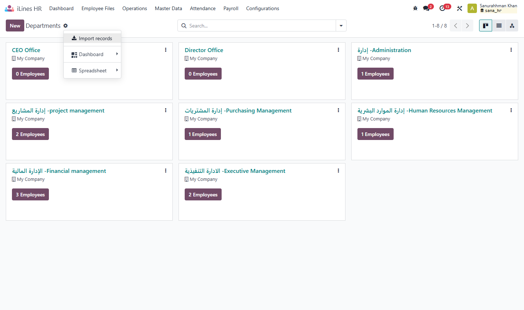524x310 pixels.
Task: Switch to the hierarchy view
Action: (512, 25)
